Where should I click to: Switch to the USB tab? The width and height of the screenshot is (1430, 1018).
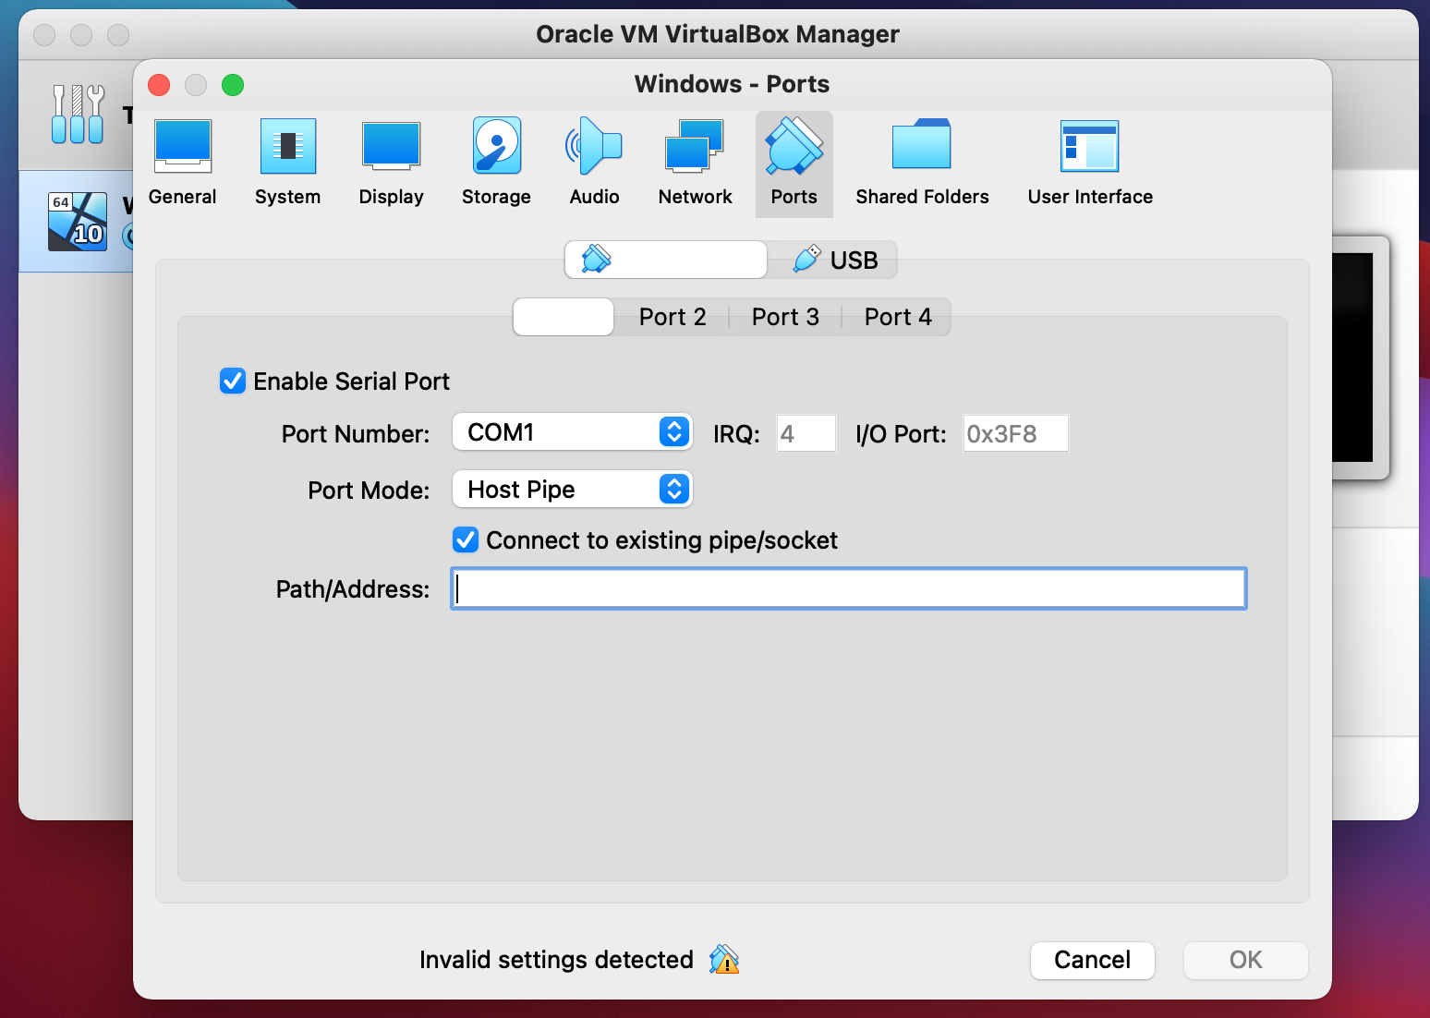[833, 260]
